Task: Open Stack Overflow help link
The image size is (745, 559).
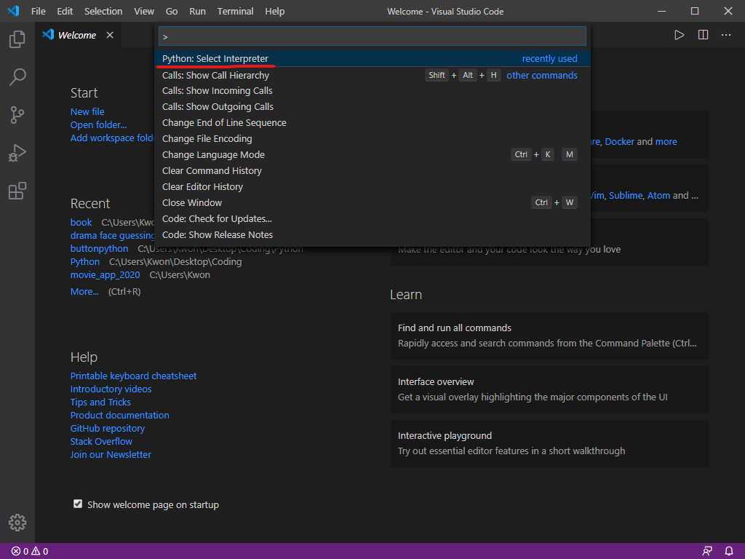Action: pos(101,442)
